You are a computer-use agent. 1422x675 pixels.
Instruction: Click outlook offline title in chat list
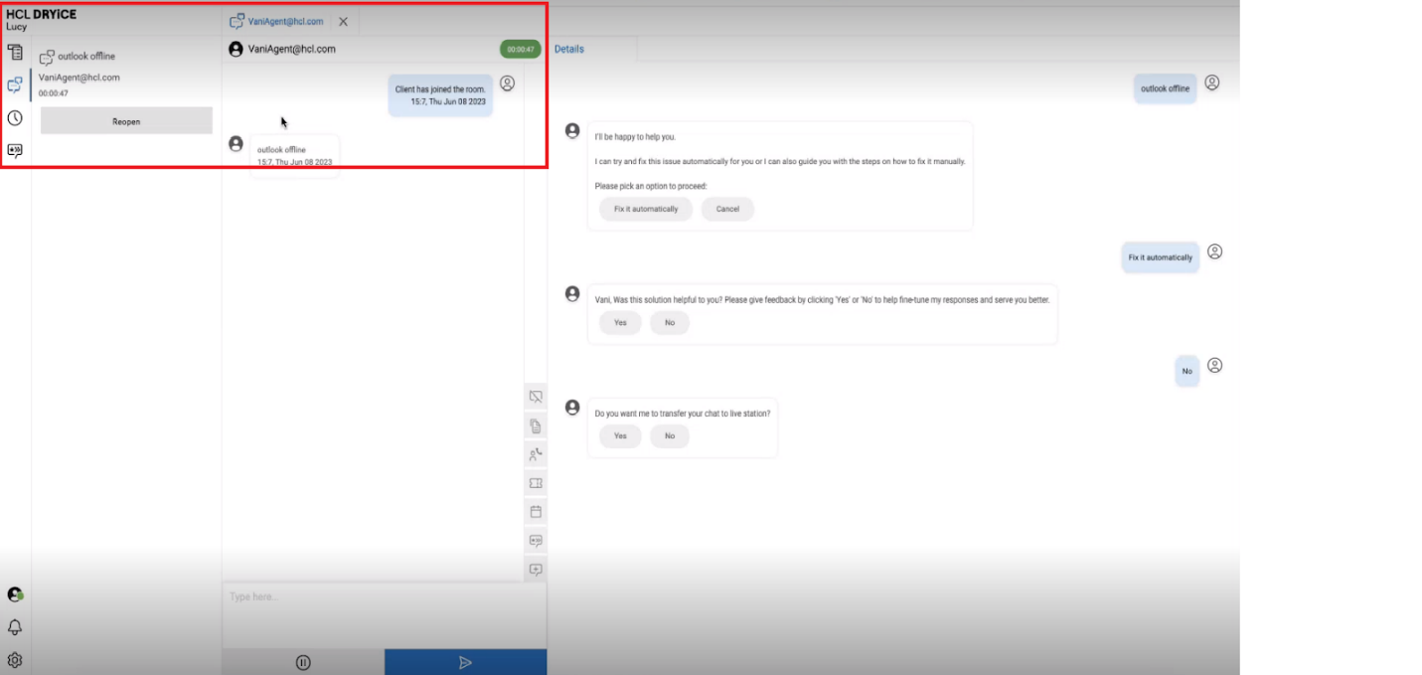(86, 57)
